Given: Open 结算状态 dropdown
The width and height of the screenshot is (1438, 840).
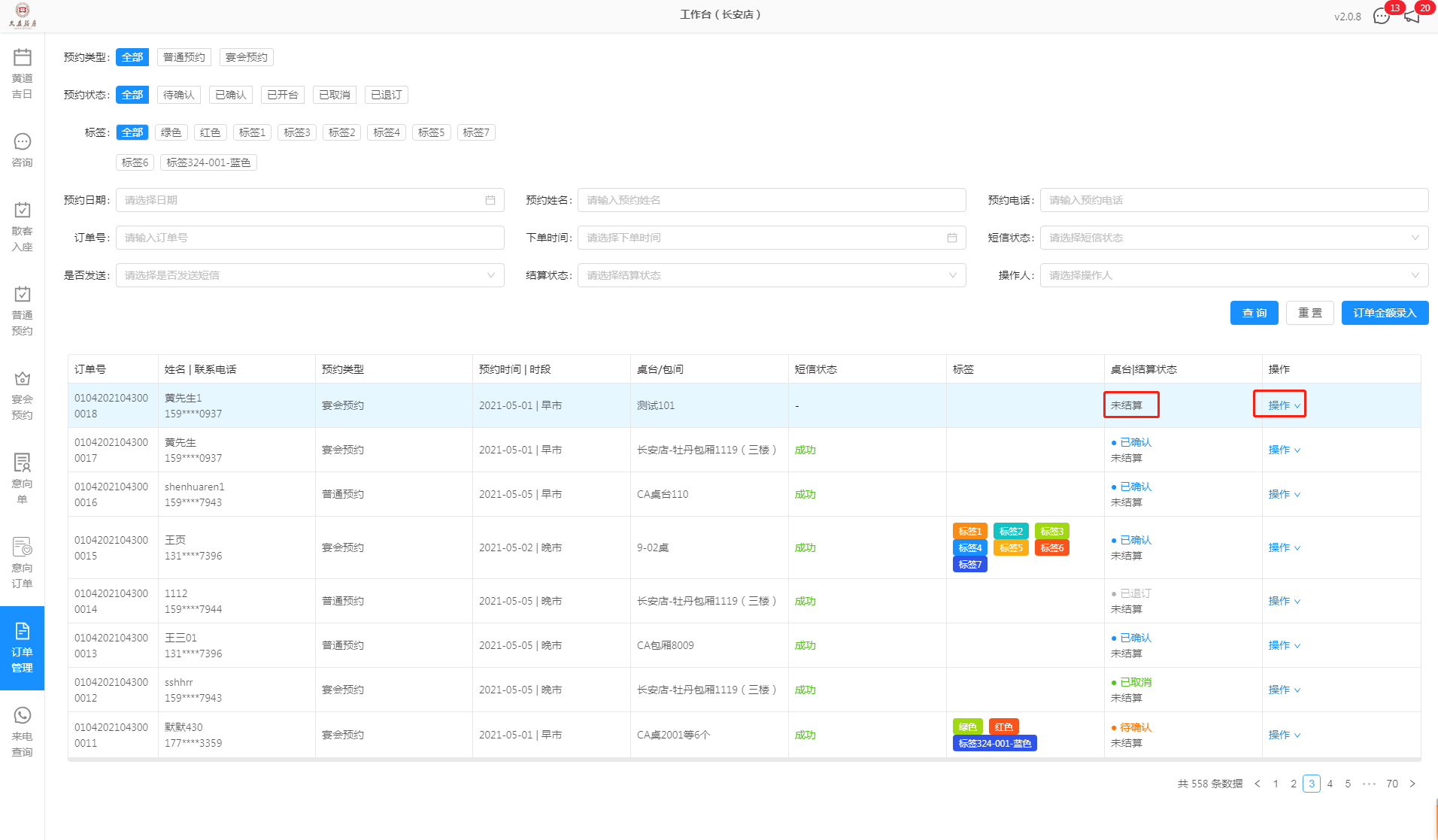Looking at the screenshot, I should tap(772, 275).
